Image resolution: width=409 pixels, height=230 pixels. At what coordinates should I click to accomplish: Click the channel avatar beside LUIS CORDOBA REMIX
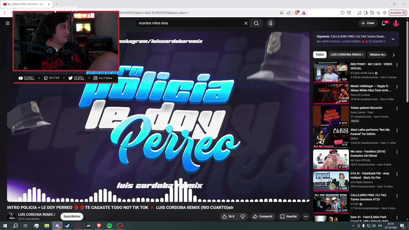(11, 216)
